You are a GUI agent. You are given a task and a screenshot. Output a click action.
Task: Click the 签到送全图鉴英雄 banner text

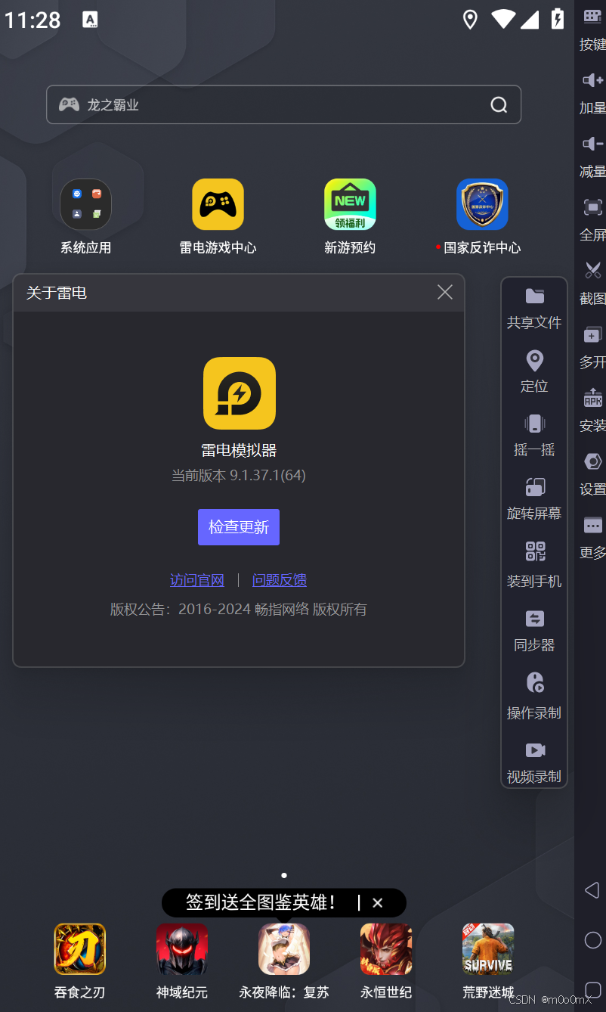261,903
